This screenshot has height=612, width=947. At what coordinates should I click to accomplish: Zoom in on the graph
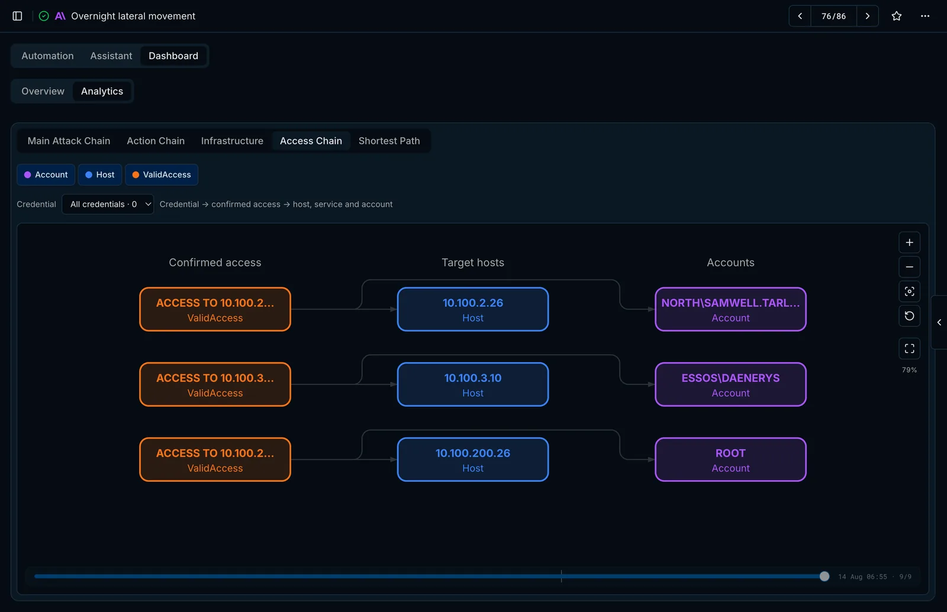[x=910, y=242]
